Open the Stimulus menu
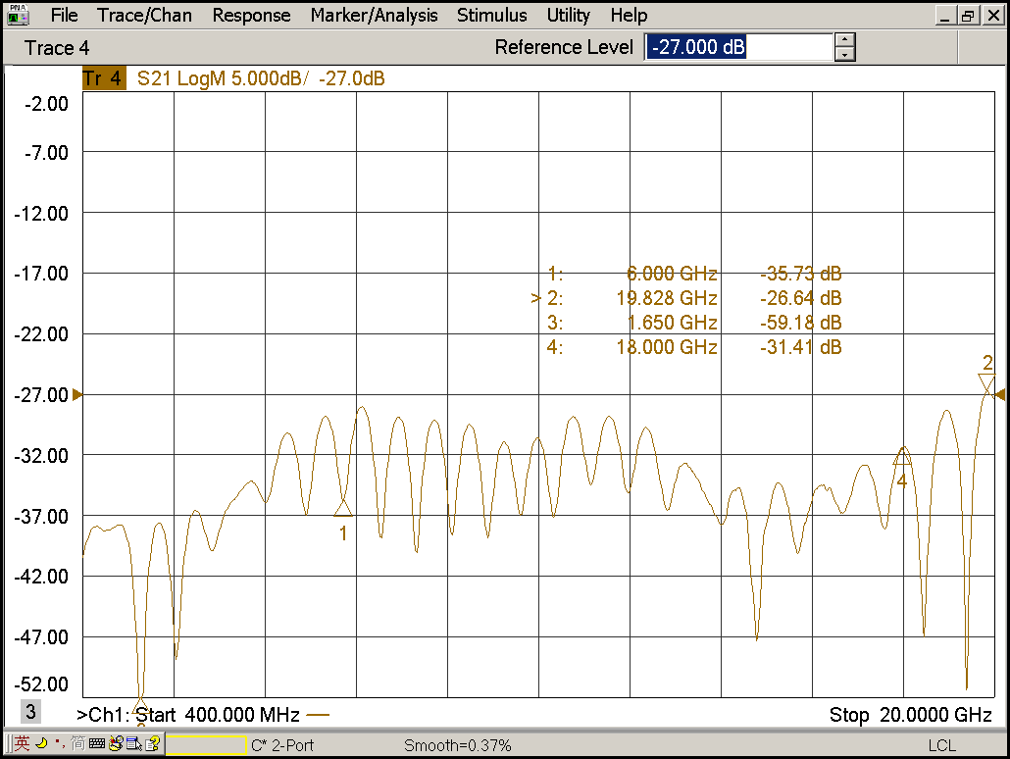The width and height of the screenshot is (1010, 759). [491, 15]
